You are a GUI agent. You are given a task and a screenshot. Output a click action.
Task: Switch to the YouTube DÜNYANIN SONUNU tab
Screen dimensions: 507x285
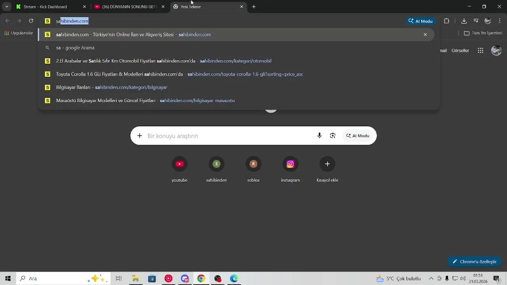click(129, 7)
